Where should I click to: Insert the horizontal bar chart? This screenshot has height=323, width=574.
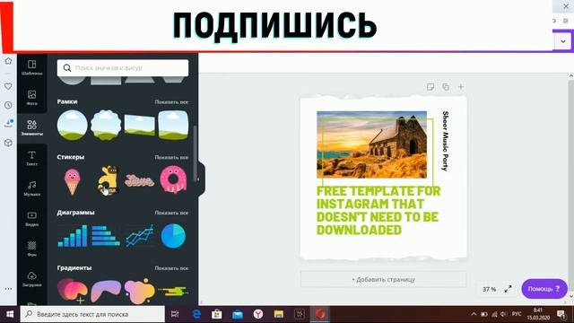(x=106, y=236)
